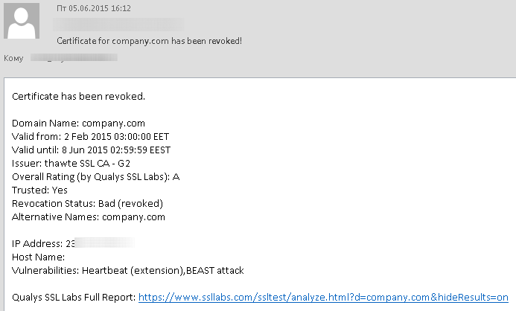Click the "Domain Name: company.com" line
This screenshot has width=516, height=311.
[x=78, y=123]
